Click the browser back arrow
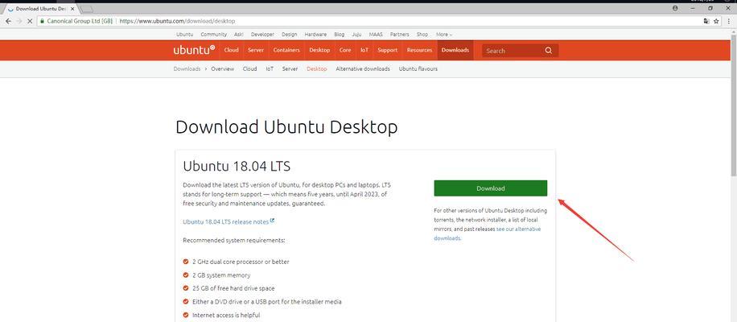 (x=8, y=21)
